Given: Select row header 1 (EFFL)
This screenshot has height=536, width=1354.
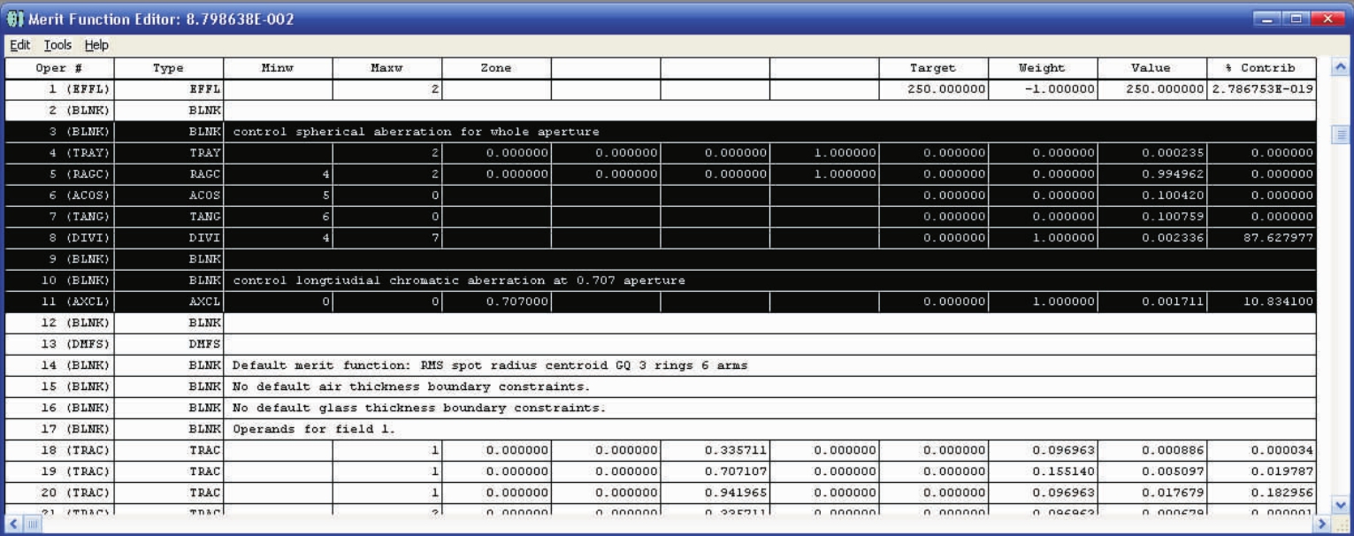Looking at the screenshot, I should 59,89.
